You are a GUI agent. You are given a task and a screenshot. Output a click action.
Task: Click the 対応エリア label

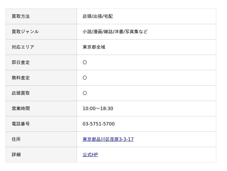click(x=23, y=47)
